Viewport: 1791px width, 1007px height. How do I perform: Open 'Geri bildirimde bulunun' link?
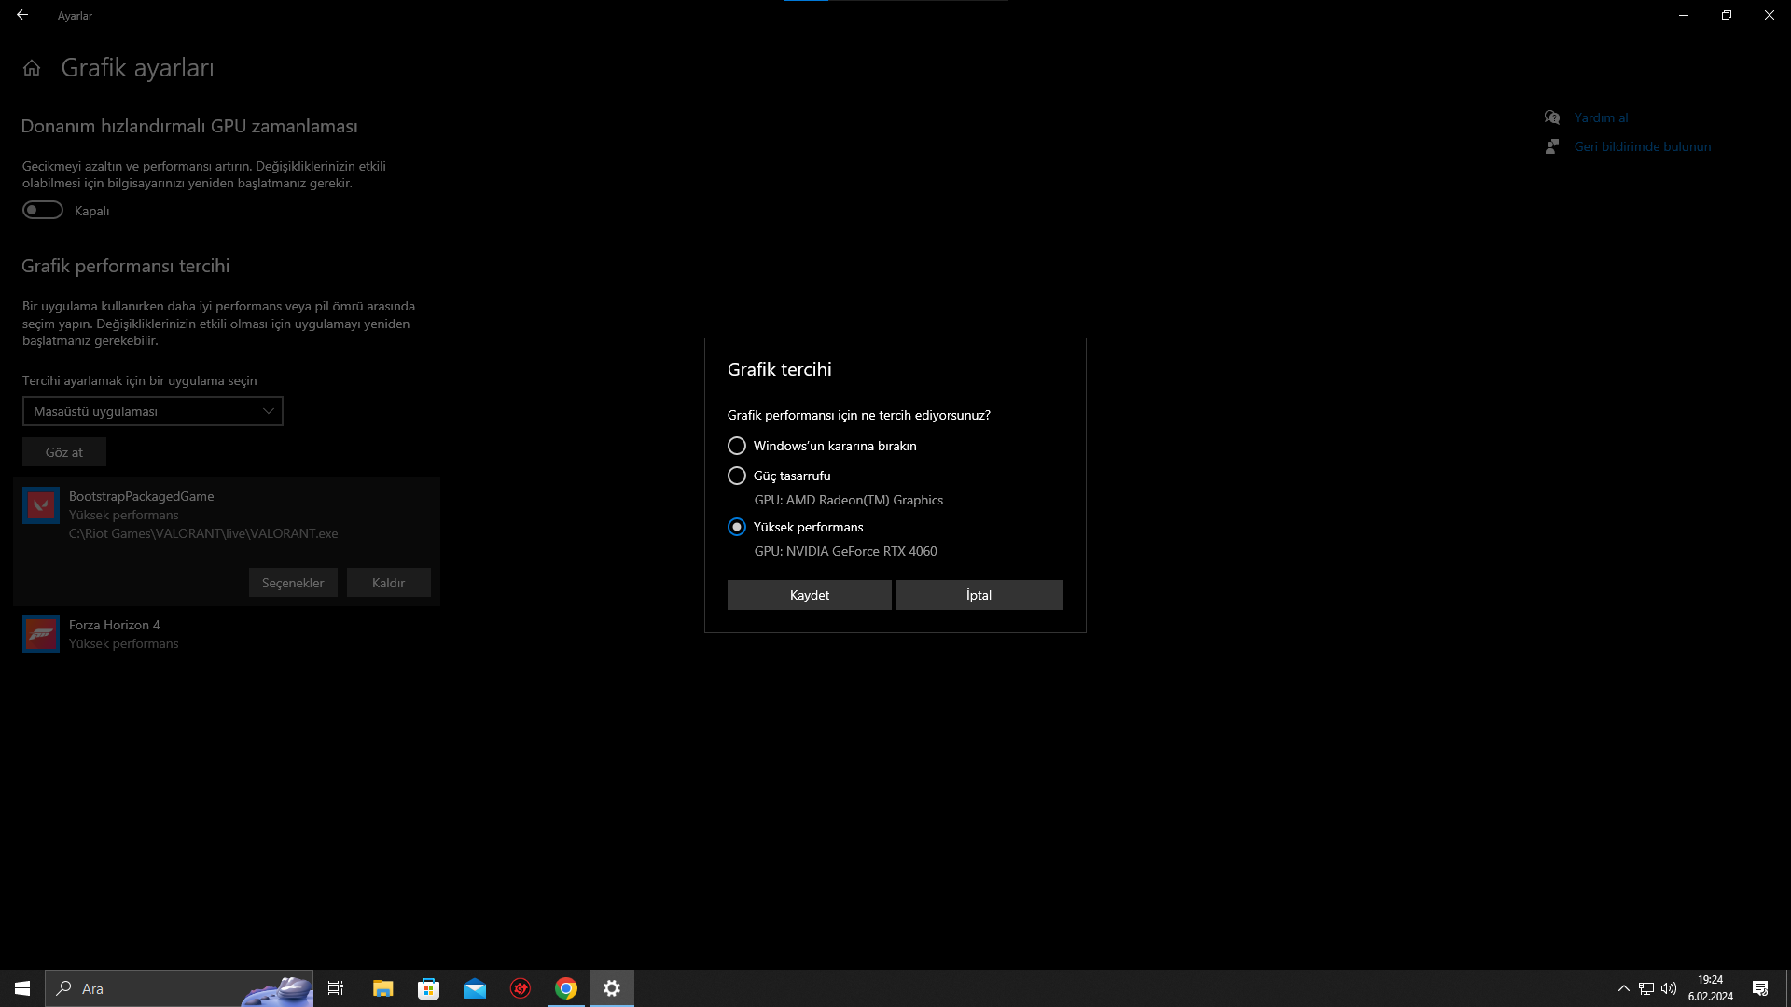point(1642,146)
